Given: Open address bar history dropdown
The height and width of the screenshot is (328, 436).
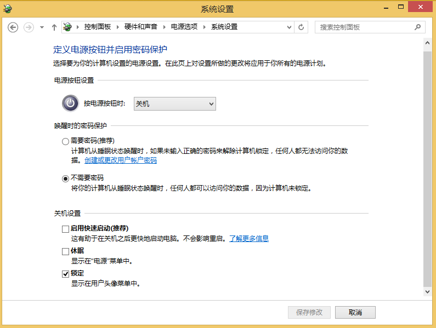Looking at the screenshot, I should (289, 27).
